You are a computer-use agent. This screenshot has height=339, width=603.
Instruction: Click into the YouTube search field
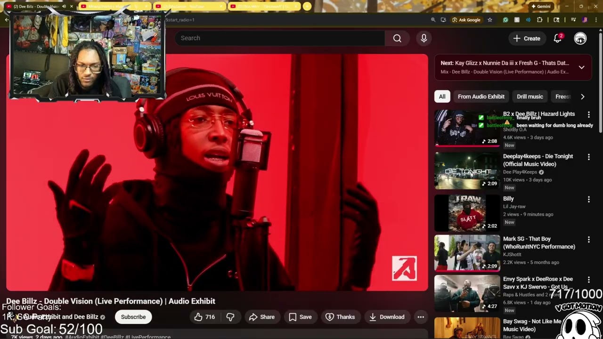(280, 38)
